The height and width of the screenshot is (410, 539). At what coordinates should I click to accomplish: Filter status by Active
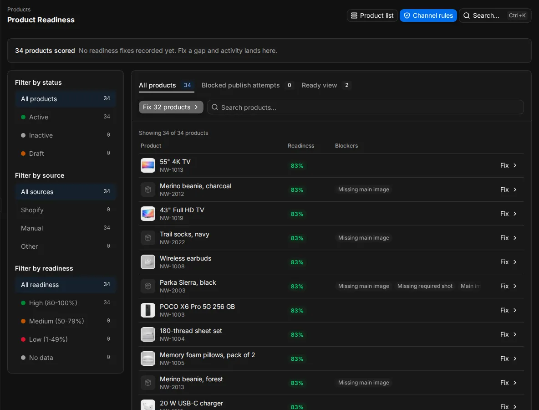click(65, 117)
